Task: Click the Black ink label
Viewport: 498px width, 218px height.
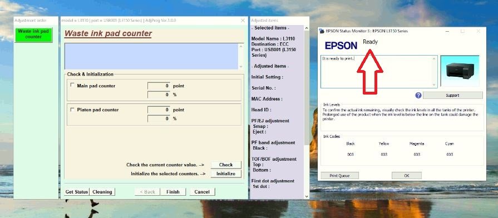Action: tap(351, 143)
